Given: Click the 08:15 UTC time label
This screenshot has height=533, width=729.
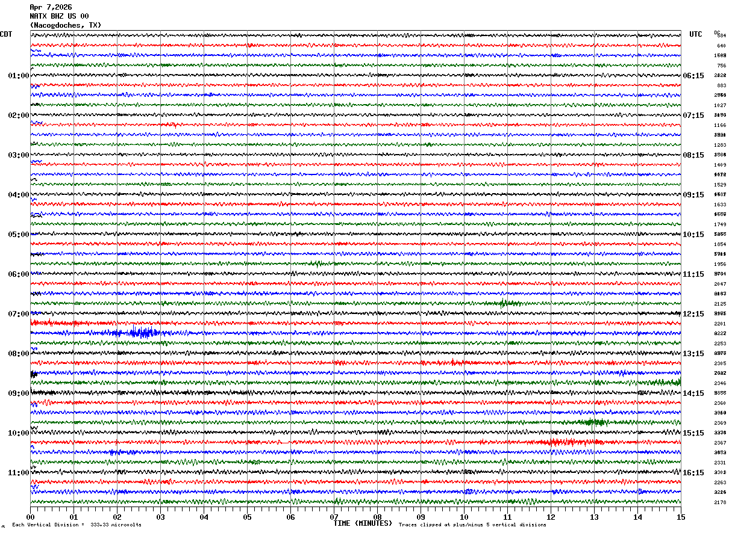Looking at the screenshot, I should pyautogui.click(x=693, y=155).
